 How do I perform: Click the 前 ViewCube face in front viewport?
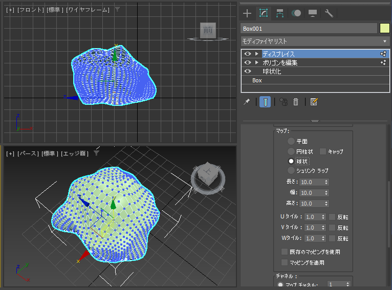click(x=208, y=30)
